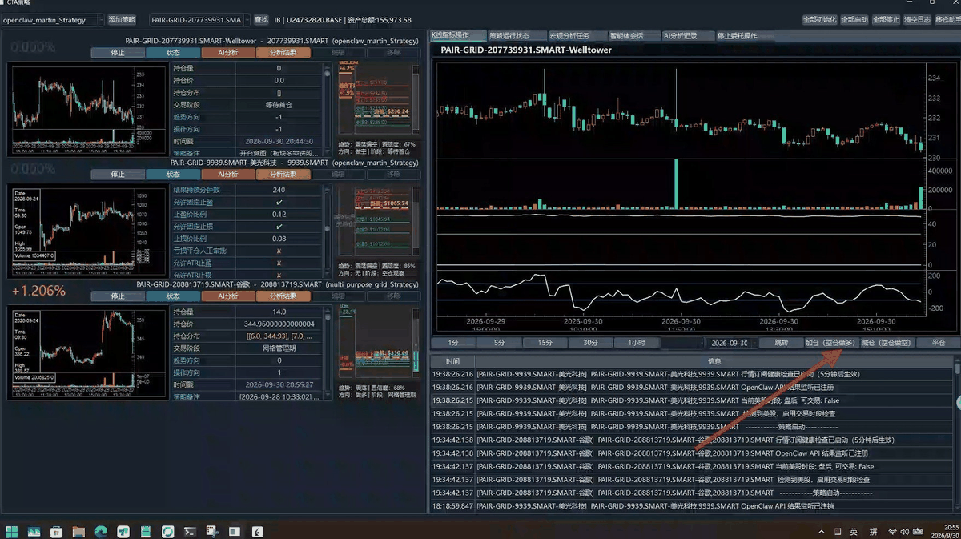The image size is (961, 539).
Task: Click 全部停止 to stop all strategies
Action: 886,19
